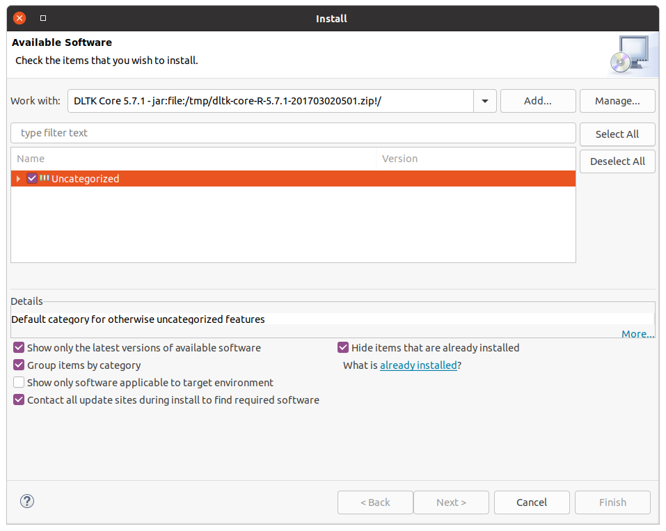
Task: Click Select All to check every item
Action: tap(617, 134)
